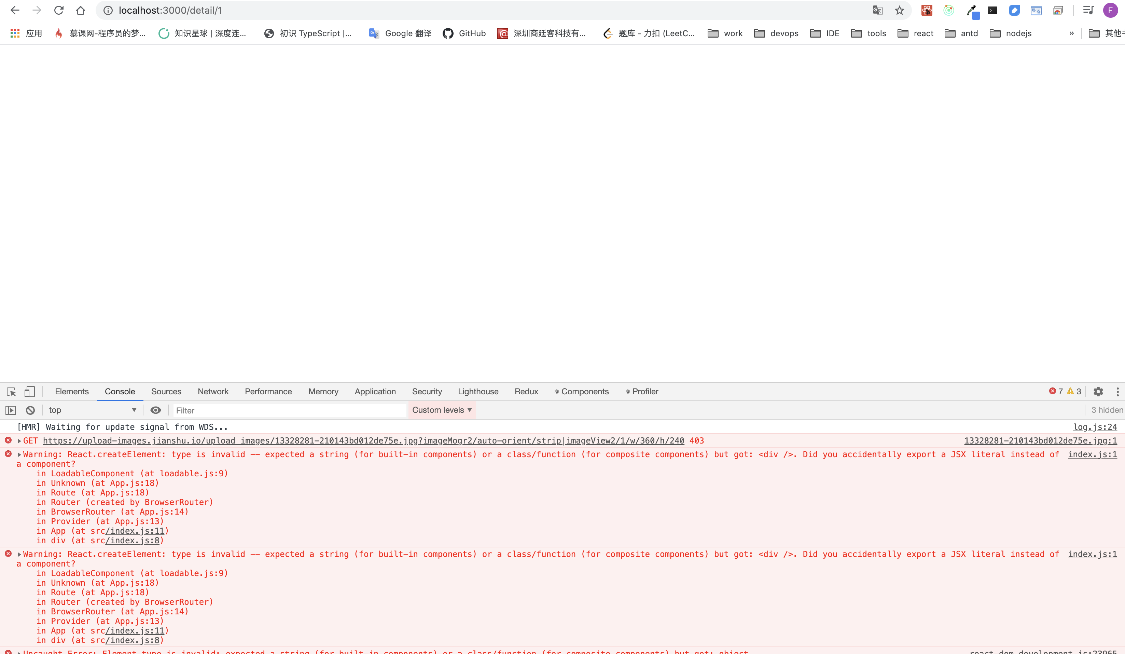The width and height of the screenshot is (1125, 654).
Task: Expand the GET 403 error entry
Action: (19, 441)
